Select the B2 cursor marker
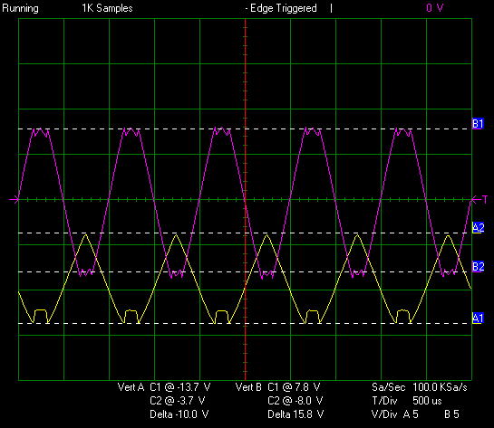 [478, 267]
